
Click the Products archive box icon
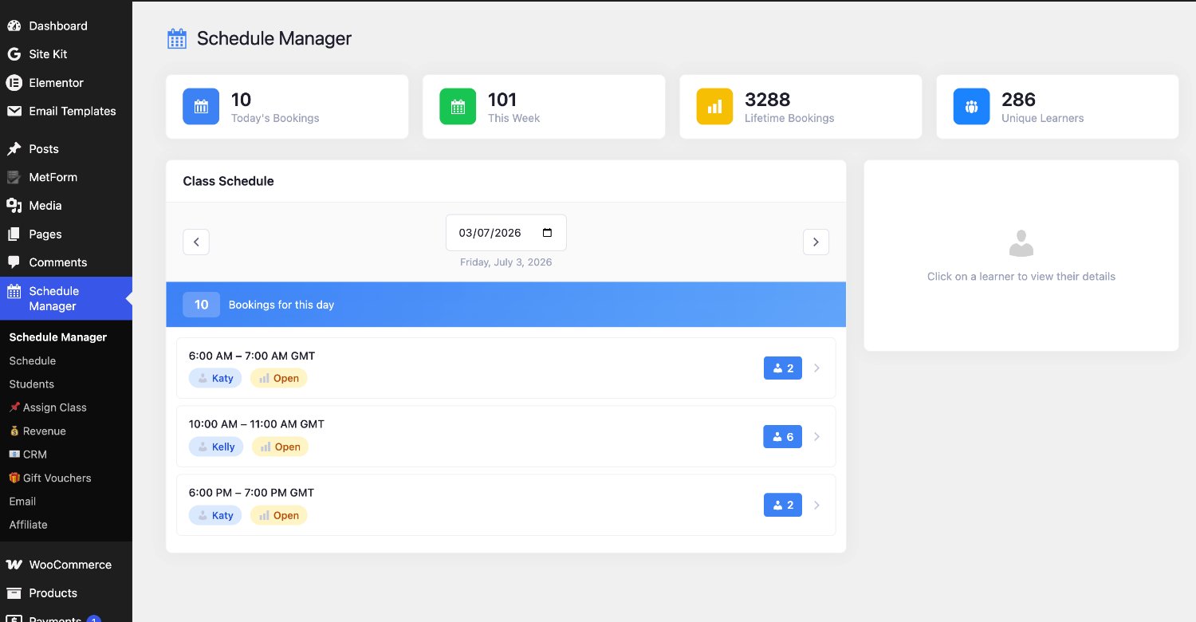point(14,593)
